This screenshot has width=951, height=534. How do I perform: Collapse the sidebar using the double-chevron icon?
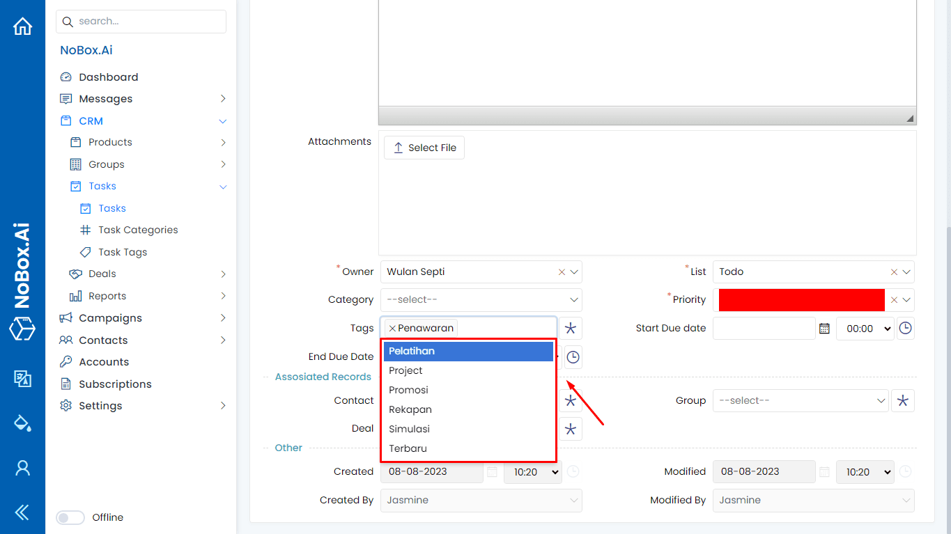[22, 512]
